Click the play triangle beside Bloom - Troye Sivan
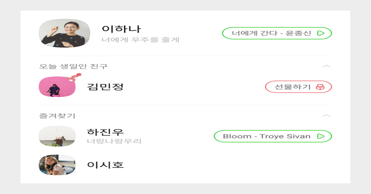The width and height of the screenshot is (371, 194). tap(321, 136)
